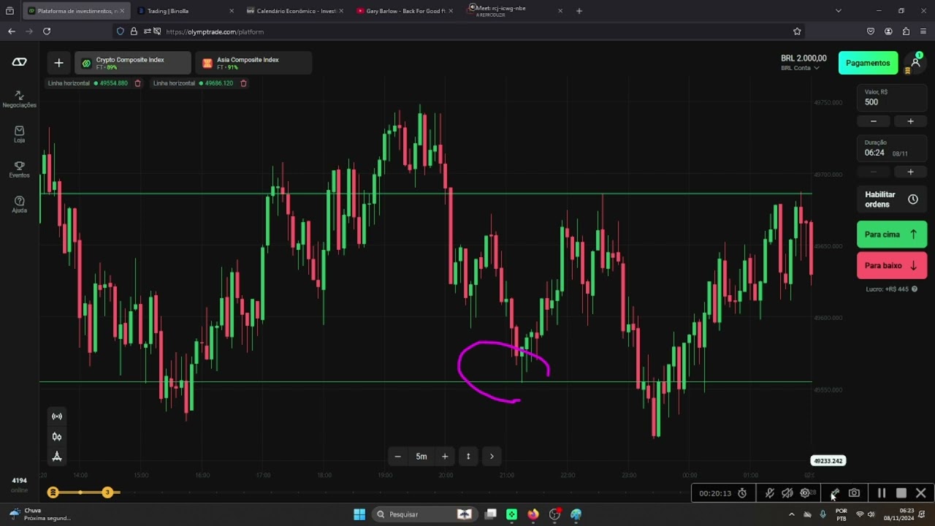Click the level 3 marker on progress bar

click(107, 492)
